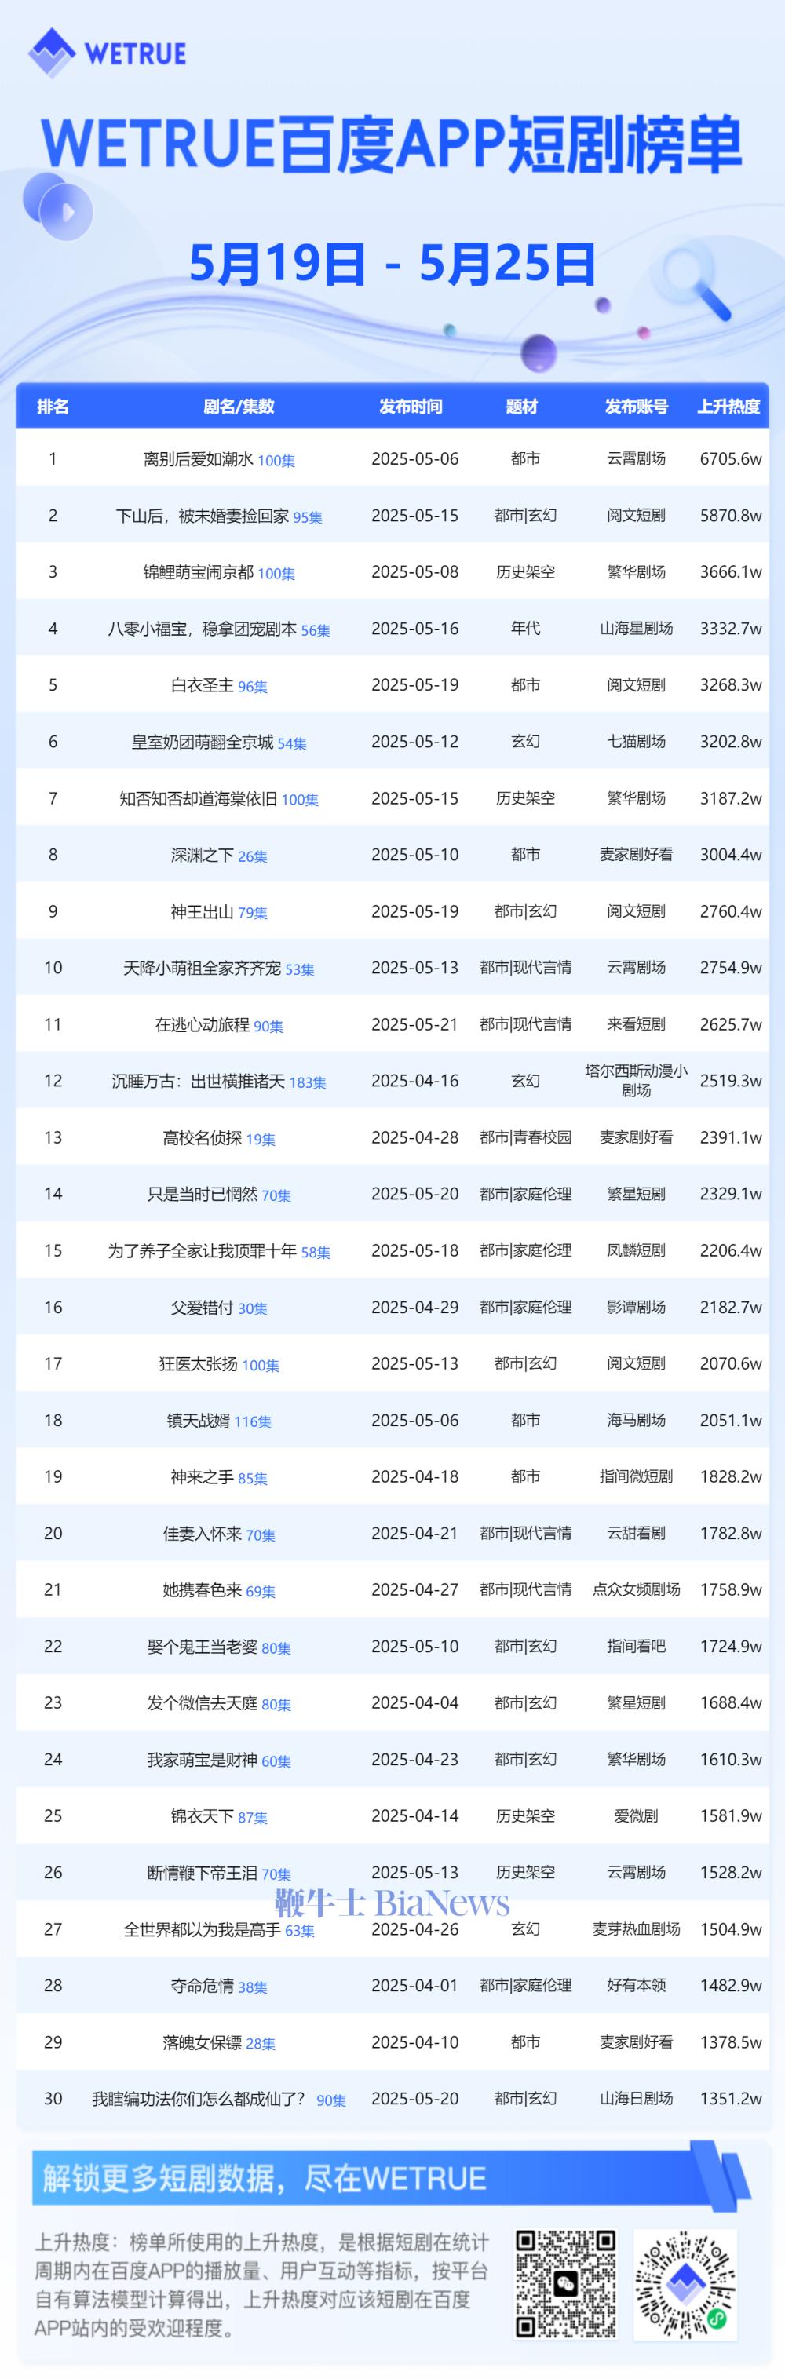Select the title 神来之手
The height and width of the screenshot is (2379, 785).
pos(203,1476)
